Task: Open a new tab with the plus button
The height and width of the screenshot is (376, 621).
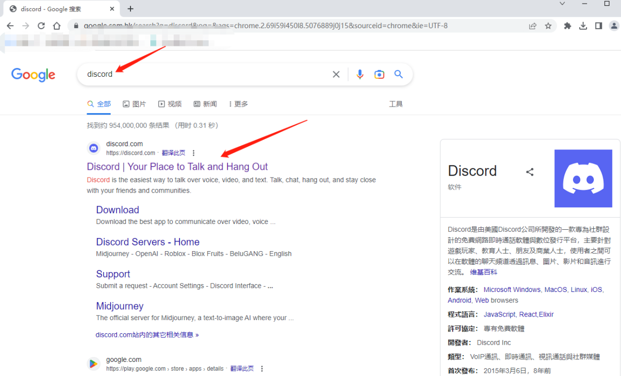Action: click(130, 8)
